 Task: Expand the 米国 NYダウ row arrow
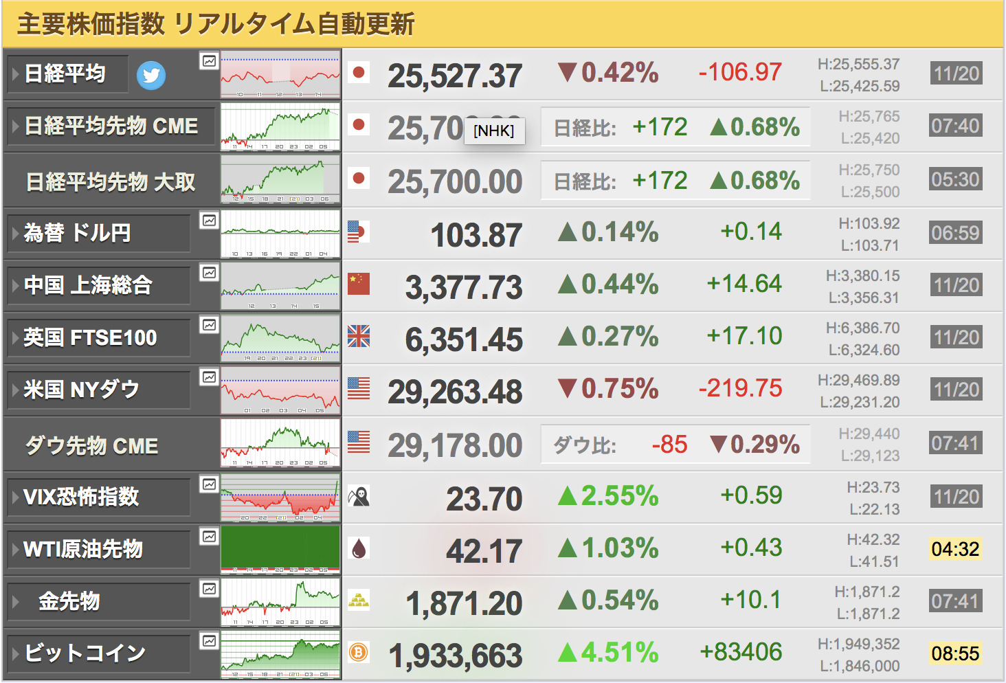point(15,390)
